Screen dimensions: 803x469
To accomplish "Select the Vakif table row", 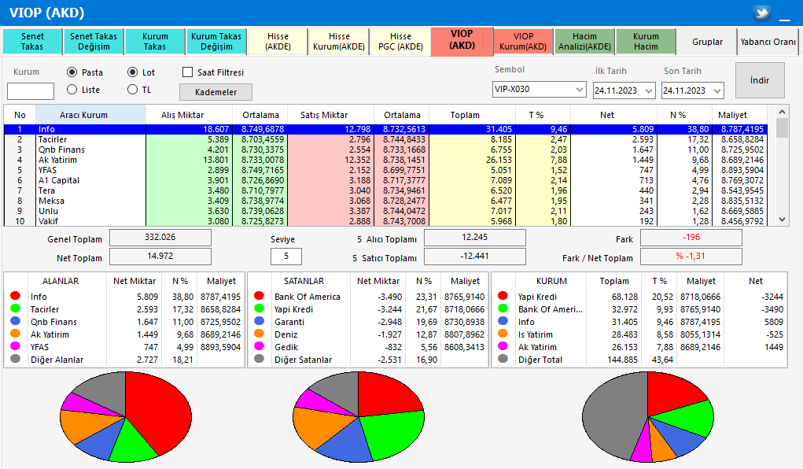I will click(x=387, y=221).
